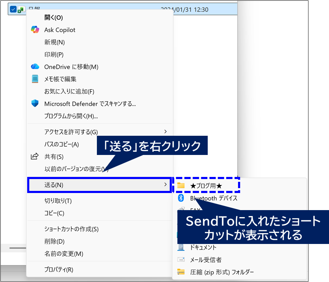The width and height of the screenshot is (329, 282).
Task: Click the Copilot icon beside Ask Copilot
Action: pyautogui.click(x=35, y=30)
